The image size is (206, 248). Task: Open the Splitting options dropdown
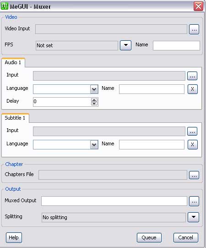pyautogui.click(x=193, y=217)
